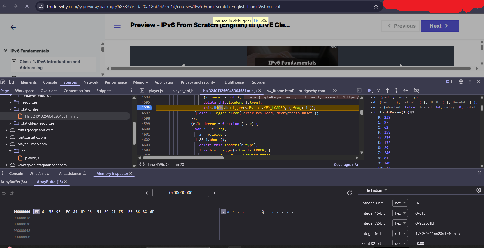Open the Elements panel

[29, 82]
